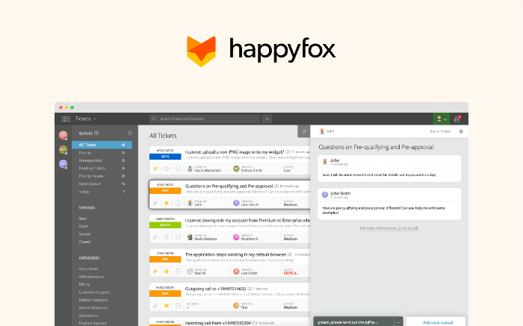
Task: Close the ticket preview panel
Action: pyautogui.click(x=303, y=131)
